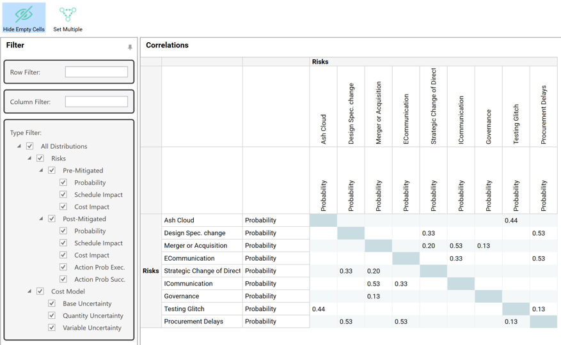This screenshot has height=345, width=561.
Task: Select the Ash Cloud column header
Action: 323,128
